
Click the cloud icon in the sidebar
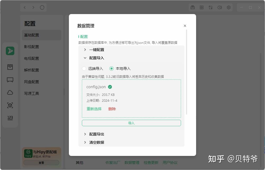10,92
